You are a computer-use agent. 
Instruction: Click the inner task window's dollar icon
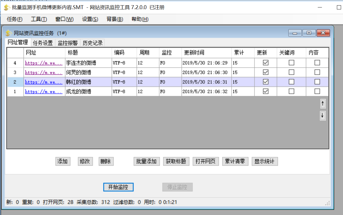(9, 33)
